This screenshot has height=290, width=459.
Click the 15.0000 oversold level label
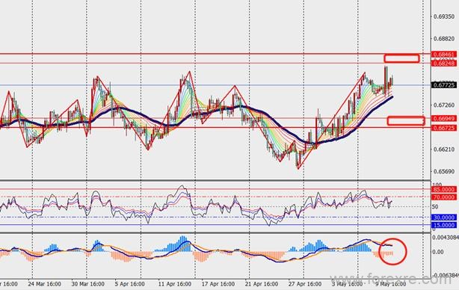(444, 225)
